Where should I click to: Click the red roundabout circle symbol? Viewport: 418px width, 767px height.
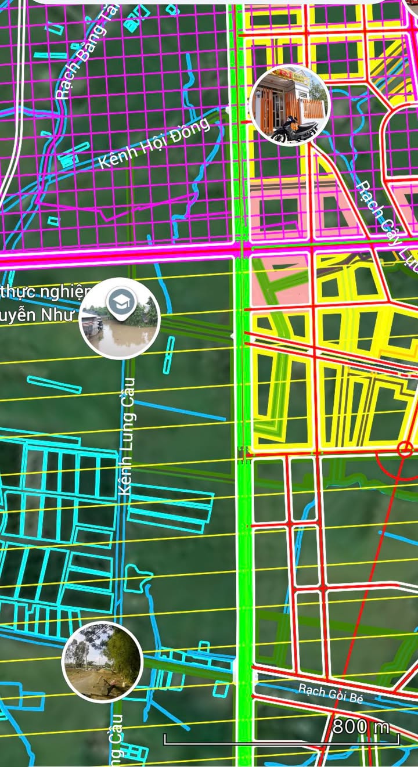coord(406,449)
